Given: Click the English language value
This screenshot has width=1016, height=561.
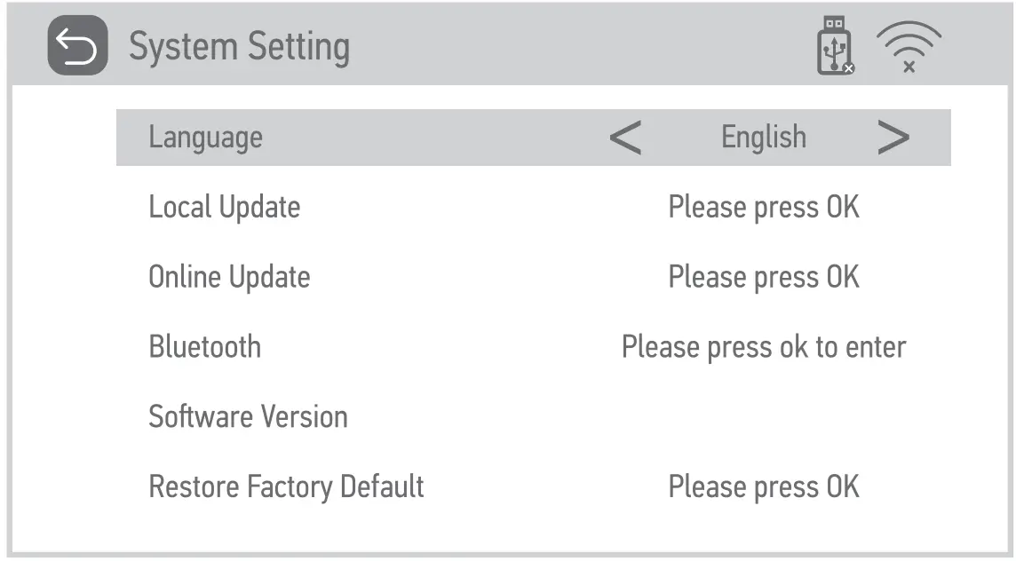Looking at the screenshot, I should click(x=764, y=138).
